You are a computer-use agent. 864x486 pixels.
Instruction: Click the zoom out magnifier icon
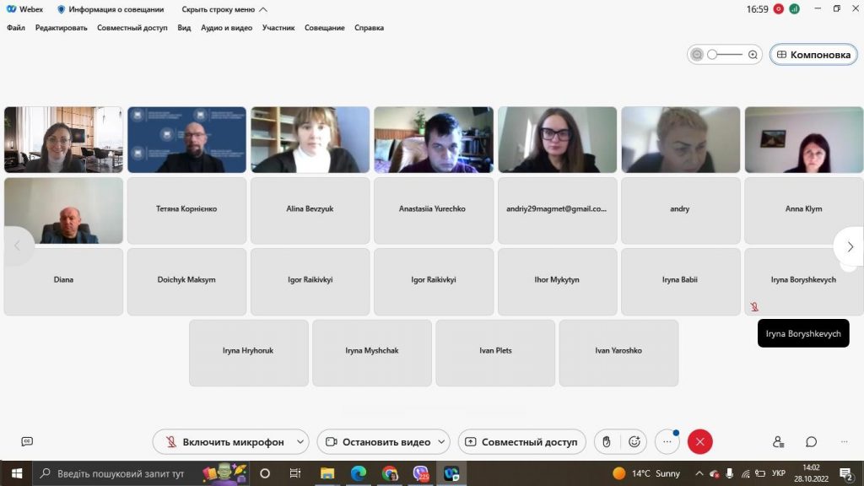tap(697, 55)
